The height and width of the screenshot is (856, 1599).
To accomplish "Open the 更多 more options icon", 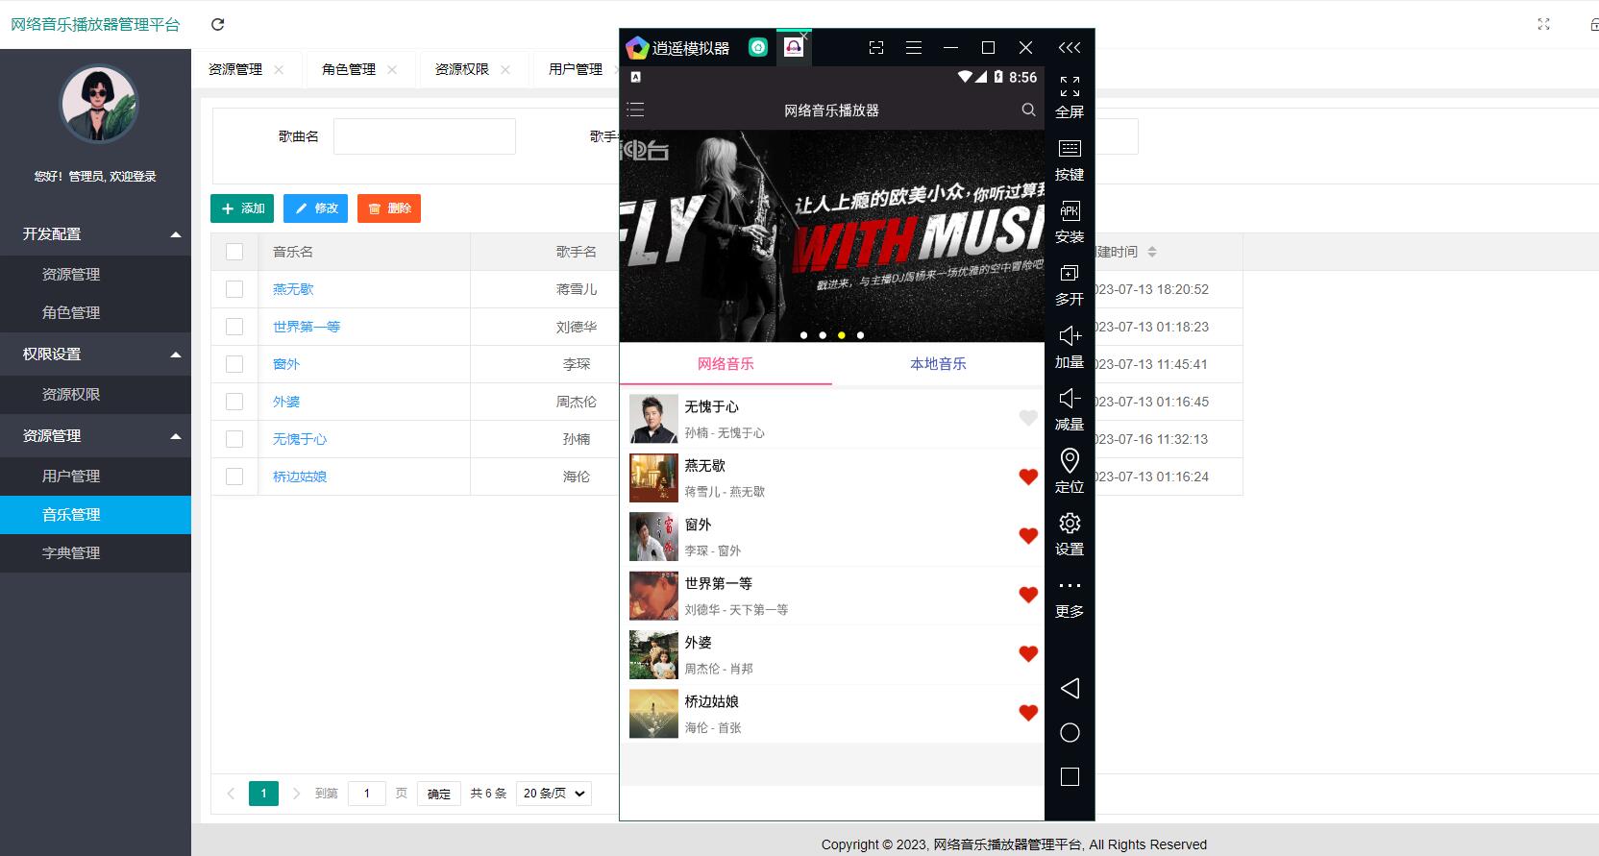I will pyautogui.click(x=1070, y=585).
